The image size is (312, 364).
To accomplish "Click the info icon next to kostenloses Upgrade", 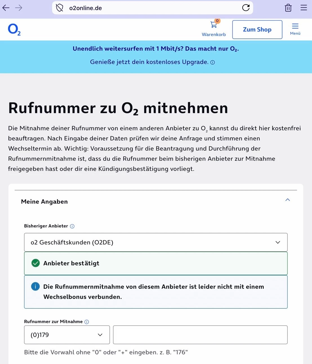I will tap(213, 62).
